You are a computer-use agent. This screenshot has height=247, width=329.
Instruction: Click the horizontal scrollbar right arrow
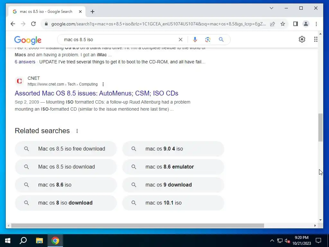[315, 225]
